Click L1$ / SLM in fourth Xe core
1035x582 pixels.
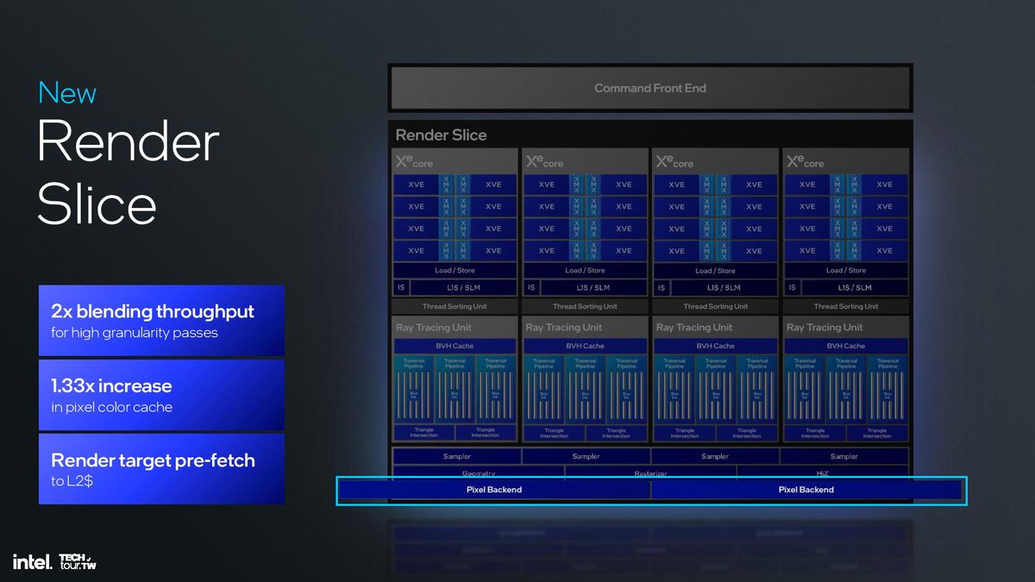pyautogui.click(x=855, y=288)
